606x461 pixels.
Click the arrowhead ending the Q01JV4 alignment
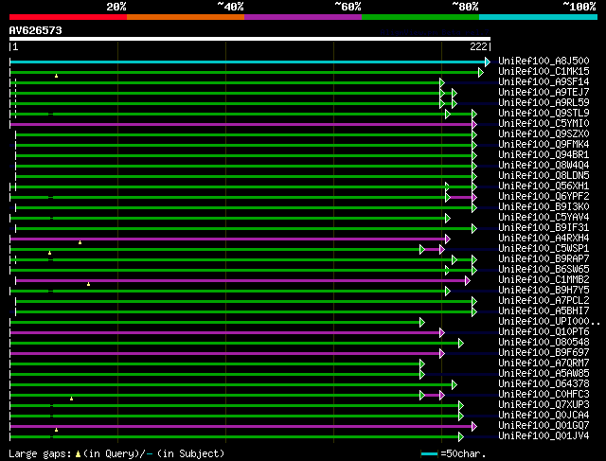[x=461, y=437]
